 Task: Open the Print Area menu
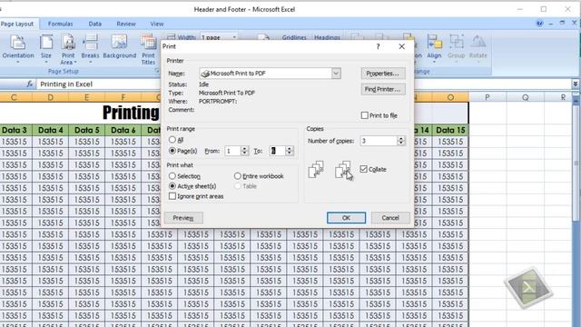tap(68, 49)
